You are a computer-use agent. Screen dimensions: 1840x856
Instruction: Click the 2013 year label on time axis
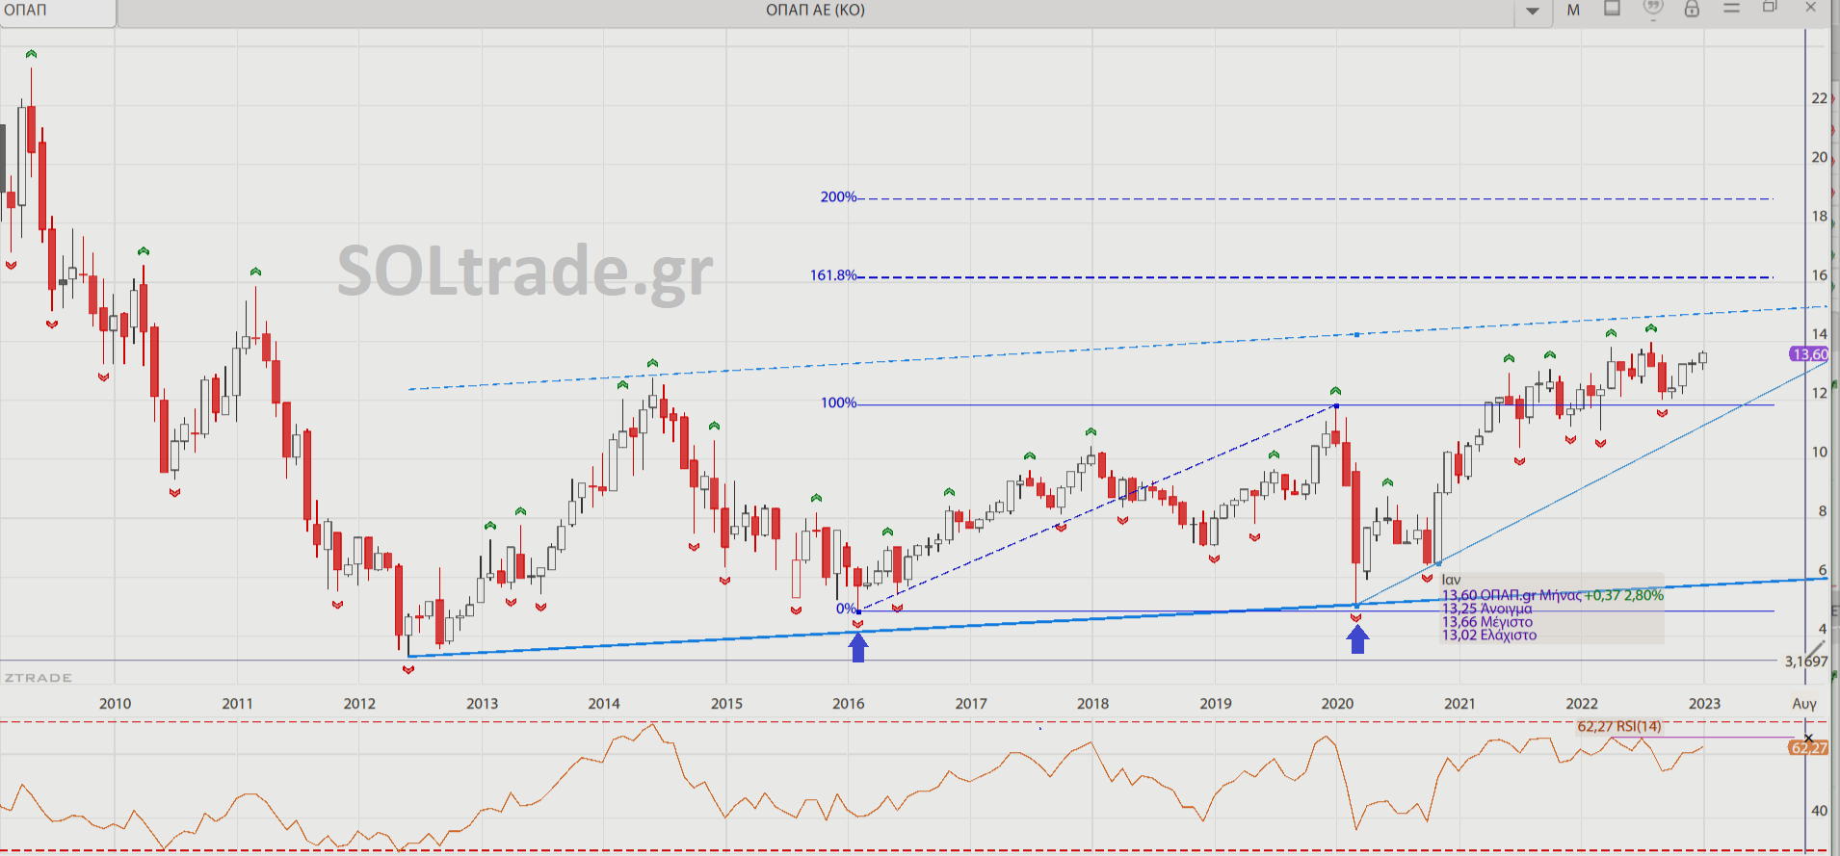[482, 704]
